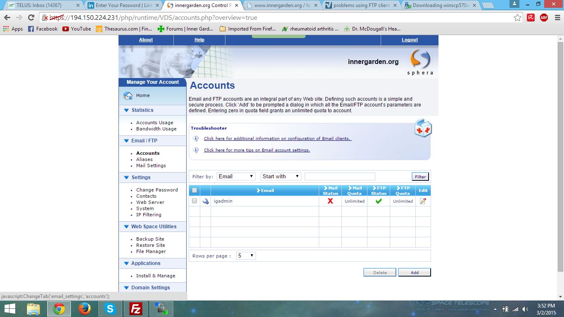Click the filter text input field

[340, 176]
